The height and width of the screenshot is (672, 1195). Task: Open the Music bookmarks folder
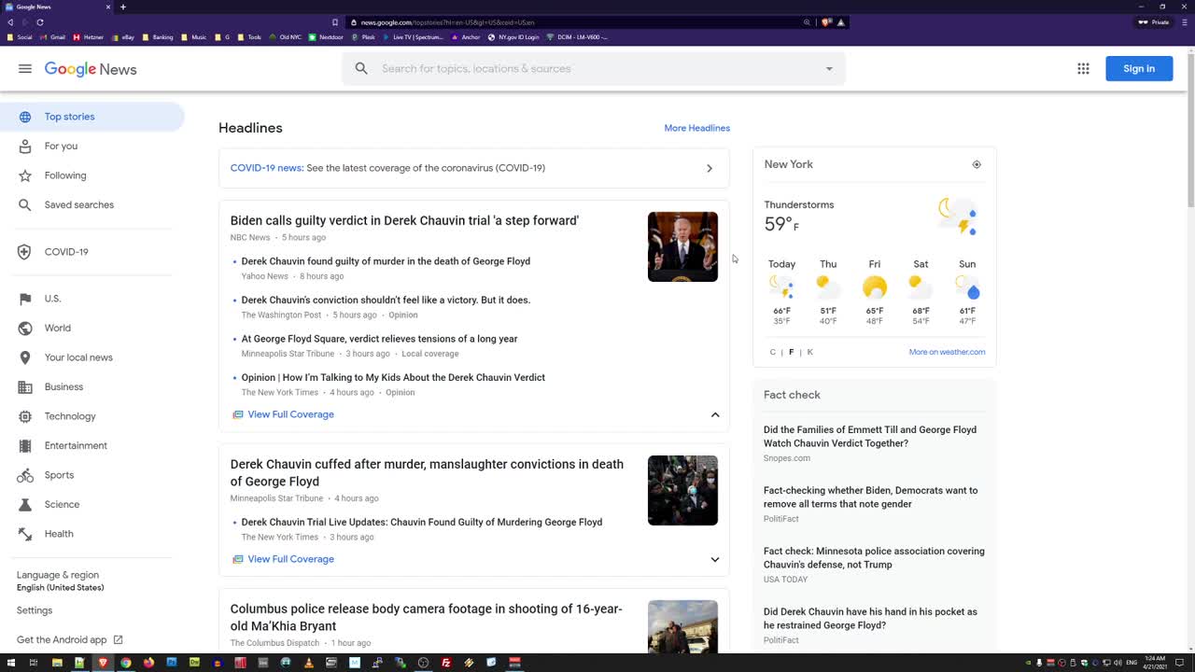tap(194, 37)
